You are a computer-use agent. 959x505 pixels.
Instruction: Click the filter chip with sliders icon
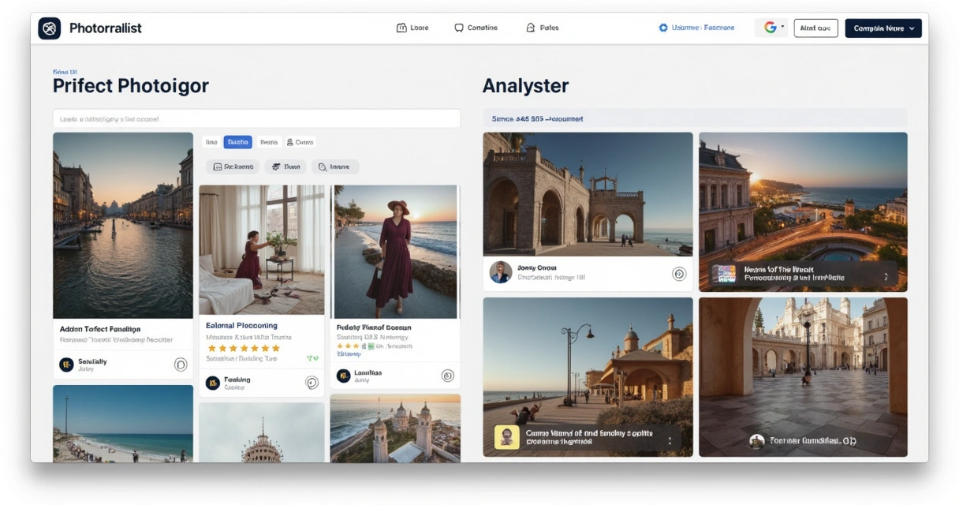pyautogui.click(x=285, y=166)
